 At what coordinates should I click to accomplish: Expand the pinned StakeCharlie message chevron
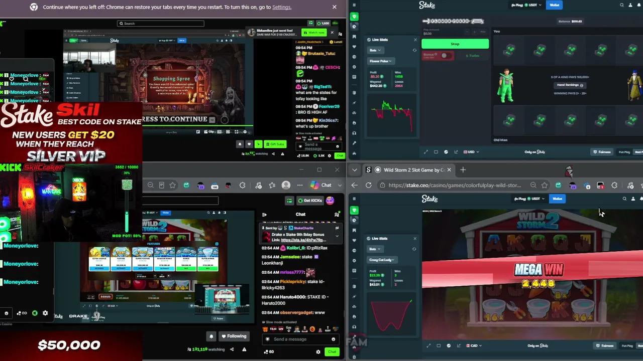coord(337,236)
